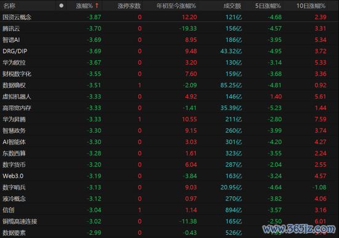Click the 名称 column header

point(9,6)
